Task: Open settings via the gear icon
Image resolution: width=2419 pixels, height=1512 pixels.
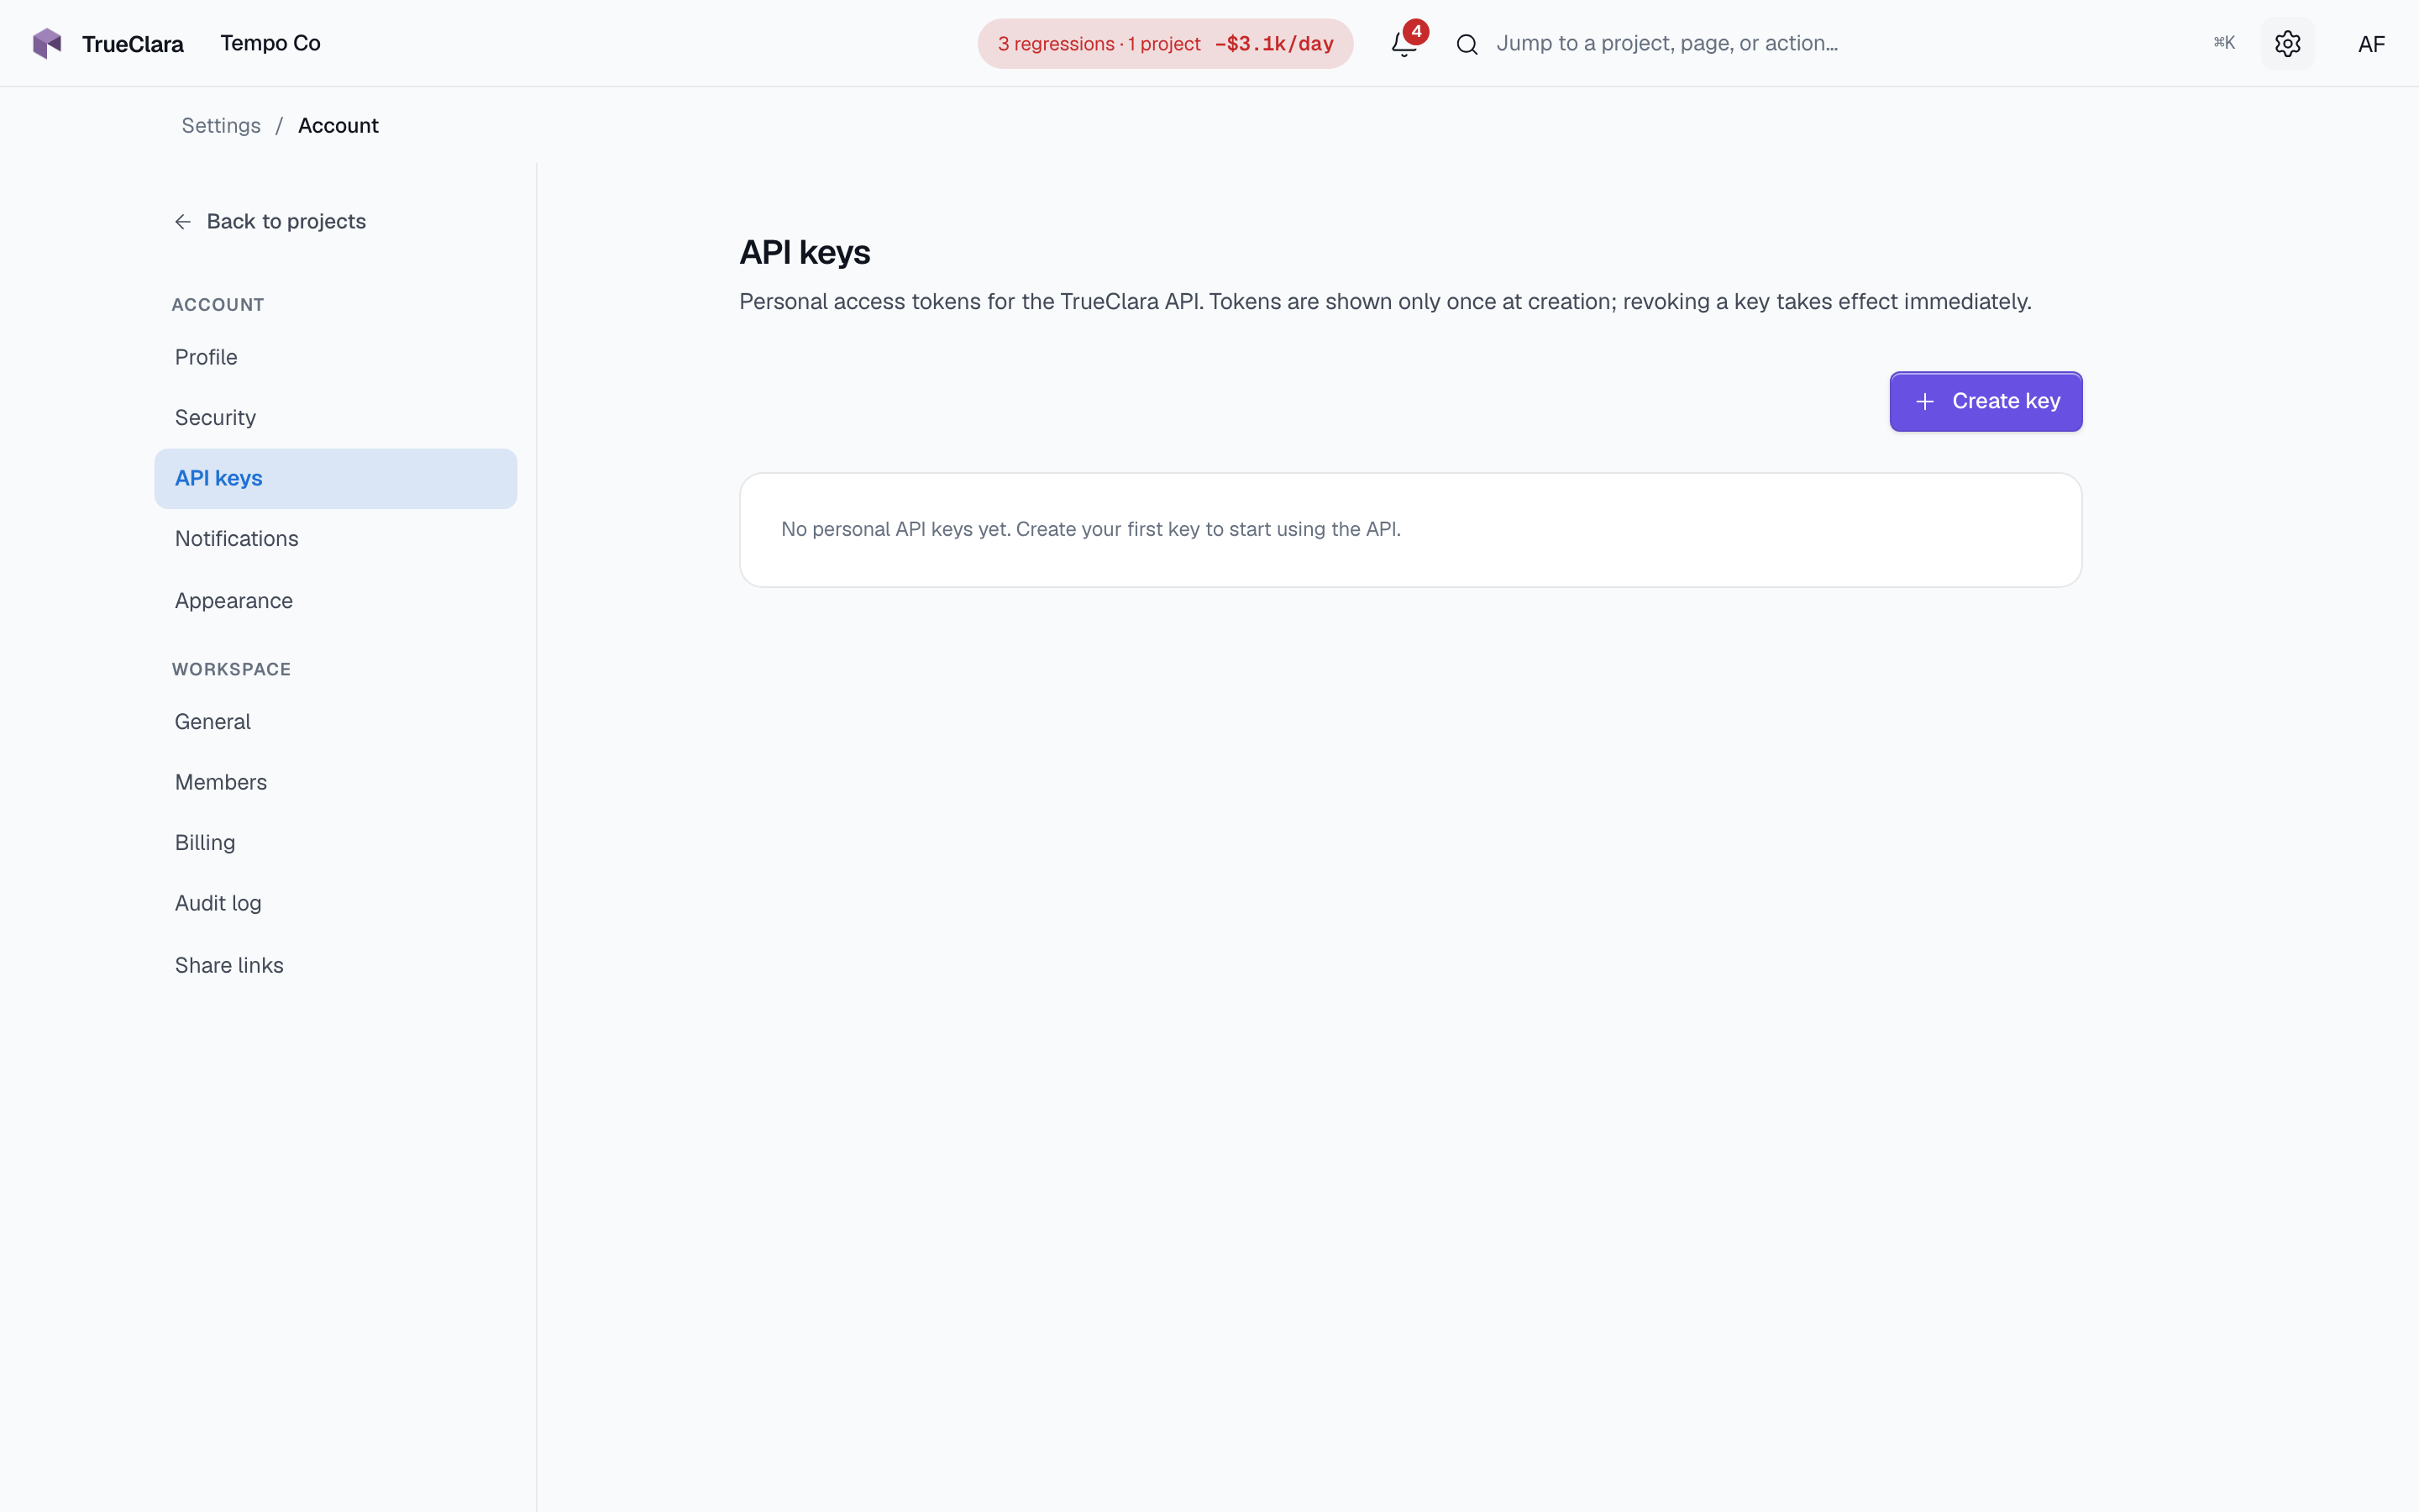Action: 2287,43
